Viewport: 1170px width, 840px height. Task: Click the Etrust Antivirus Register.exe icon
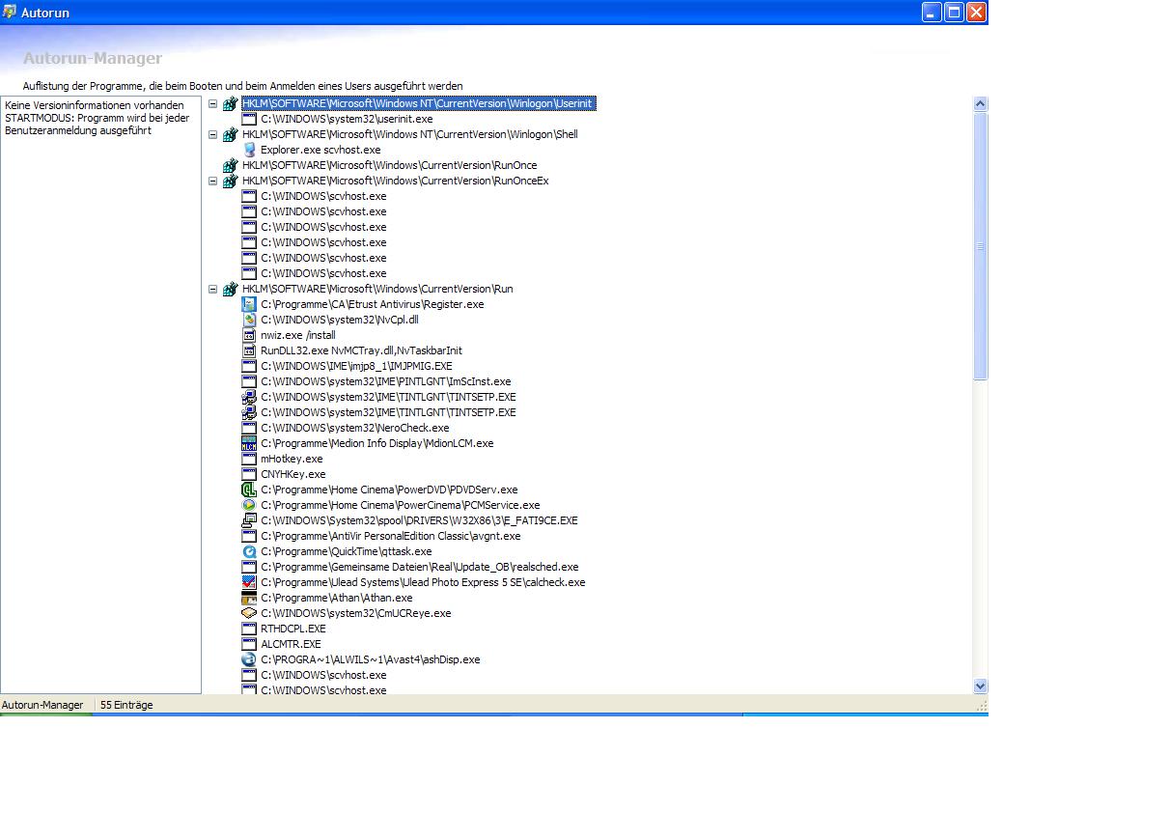tap(249, 304)
